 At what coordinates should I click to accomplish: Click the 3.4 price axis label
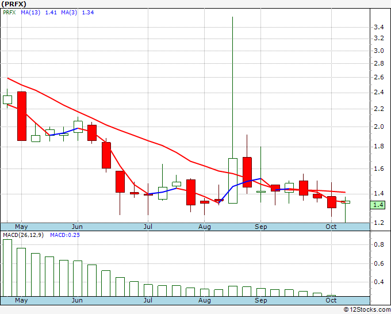point(378,27)
